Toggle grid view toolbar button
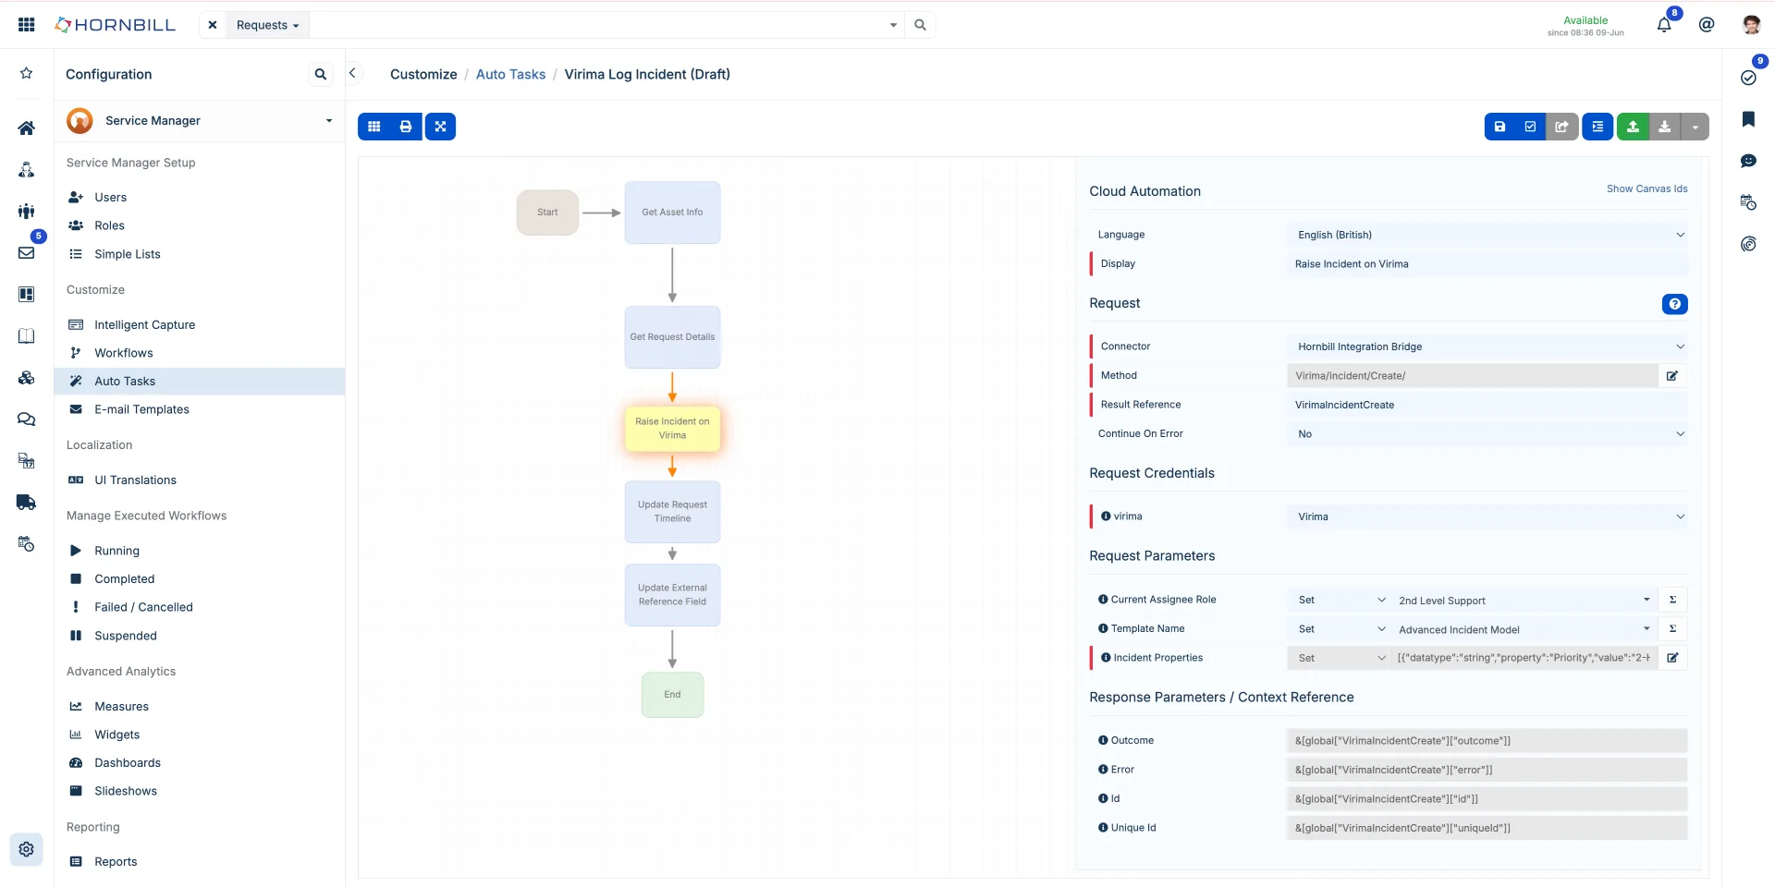The height and width of the screenshot is (887, 1775). tap(374, 127)
